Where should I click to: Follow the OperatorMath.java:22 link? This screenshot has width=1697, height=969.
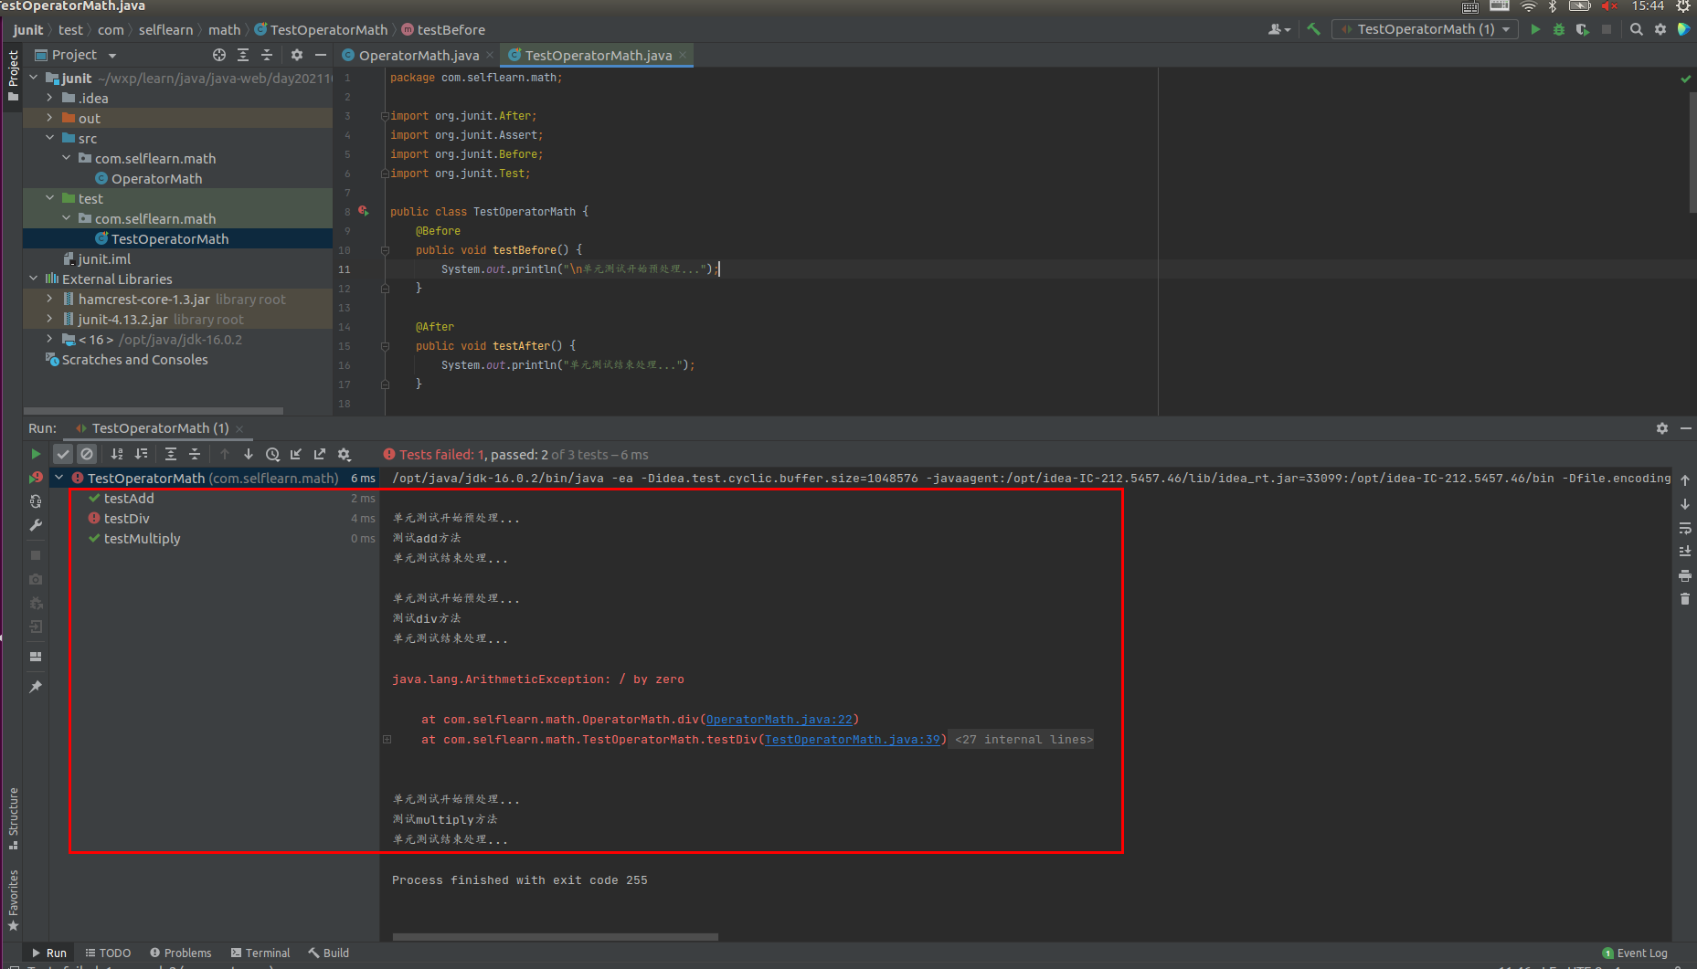pyautogui.click(x=778, y=719)
